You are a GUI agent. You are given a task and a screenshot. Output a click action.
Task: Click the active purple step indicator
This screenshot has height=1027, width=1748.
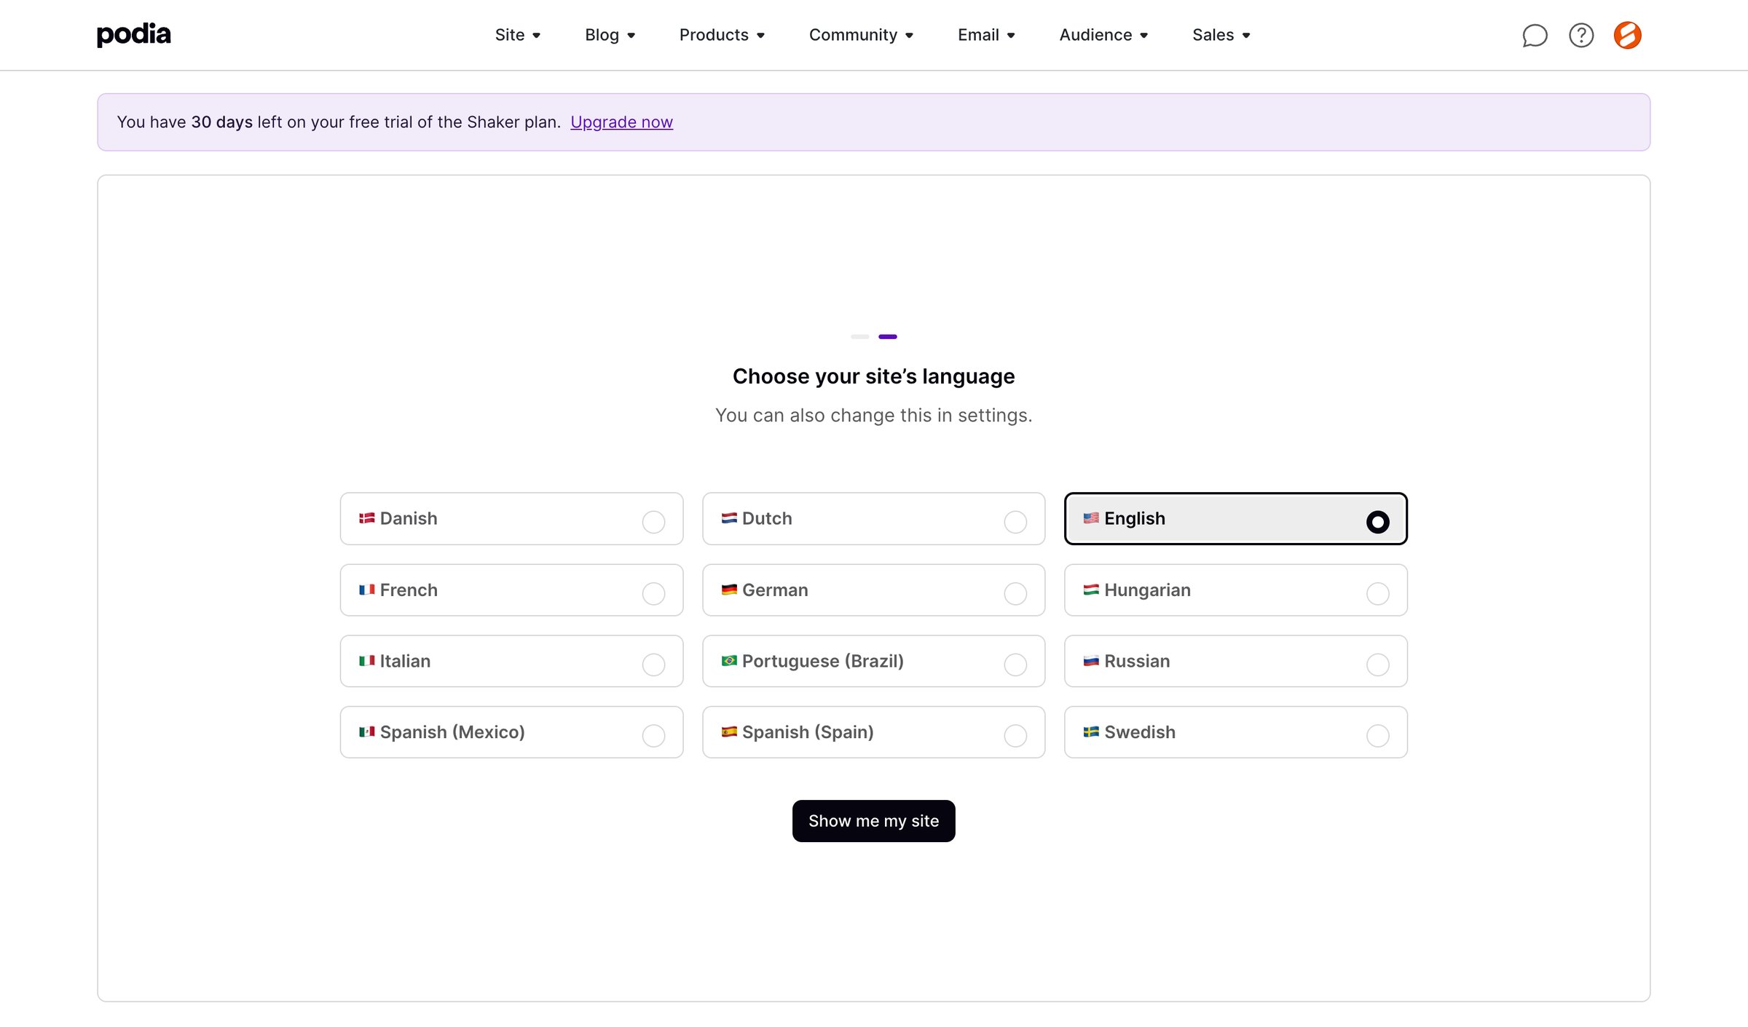click(888, 336)
